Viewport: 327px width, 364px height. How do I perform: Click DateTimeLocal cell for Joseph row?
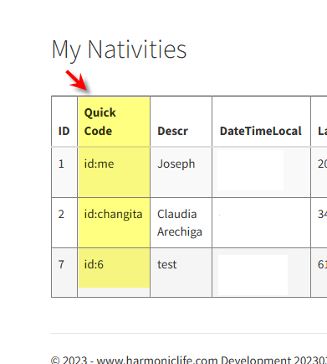(261, 172)
